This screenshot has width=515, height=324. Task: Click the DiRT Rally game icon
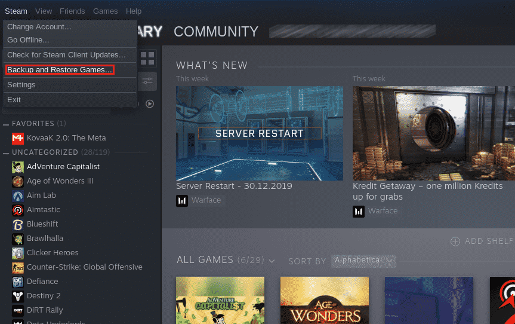(18, 311)
